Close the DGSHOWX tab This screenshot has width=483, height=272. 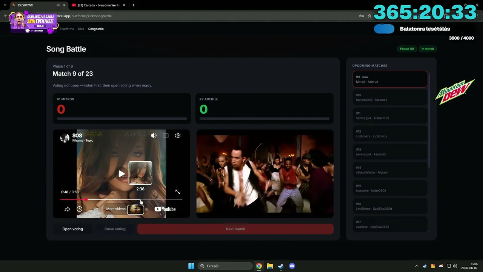pyautogui.click(x=65, y=5)
